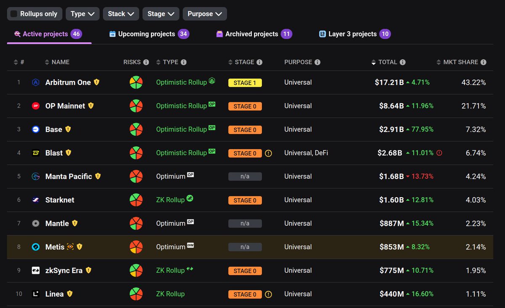Click the zkSync Era shield warning icon

click(88, 271)
